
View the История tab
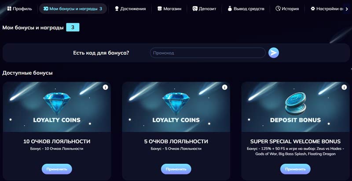click(x=287, y=8)
